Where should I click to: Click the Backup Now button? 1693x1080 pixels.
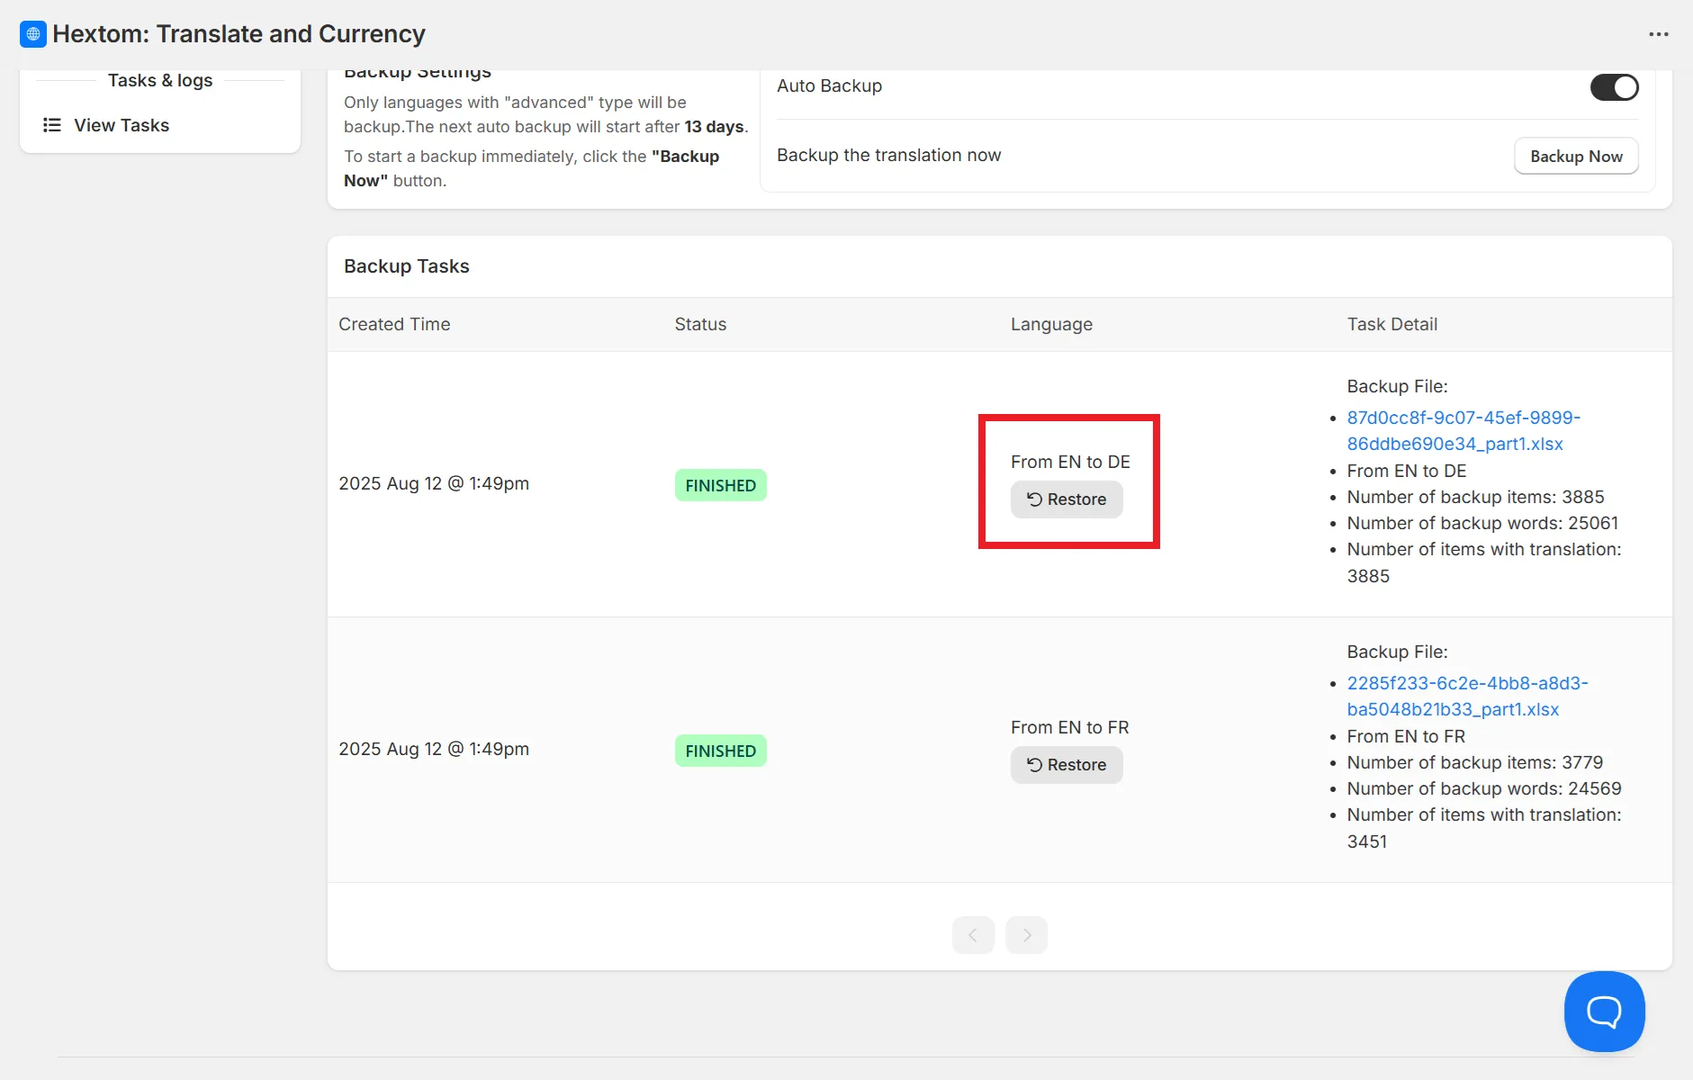1576,156
